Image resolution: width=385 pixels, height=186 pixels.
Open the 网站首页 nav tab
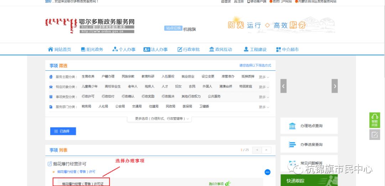coord(60,50)
